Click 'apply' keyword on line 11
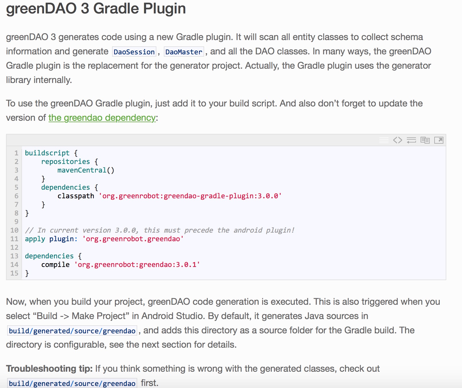Image resolution: width=462 pixels, height=388 pixels. click(x=35, y=239)
